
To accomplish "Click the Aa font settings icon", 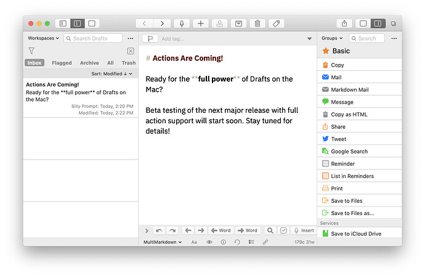I will point(194,242).
